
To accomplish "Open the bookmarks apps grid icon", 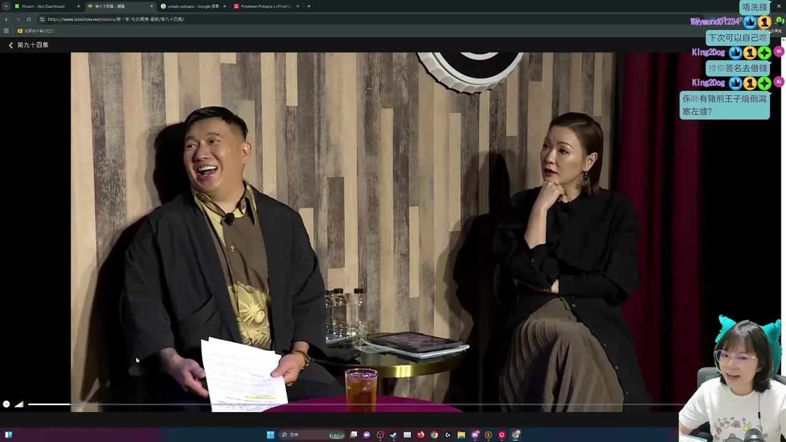I will [6, 31].
